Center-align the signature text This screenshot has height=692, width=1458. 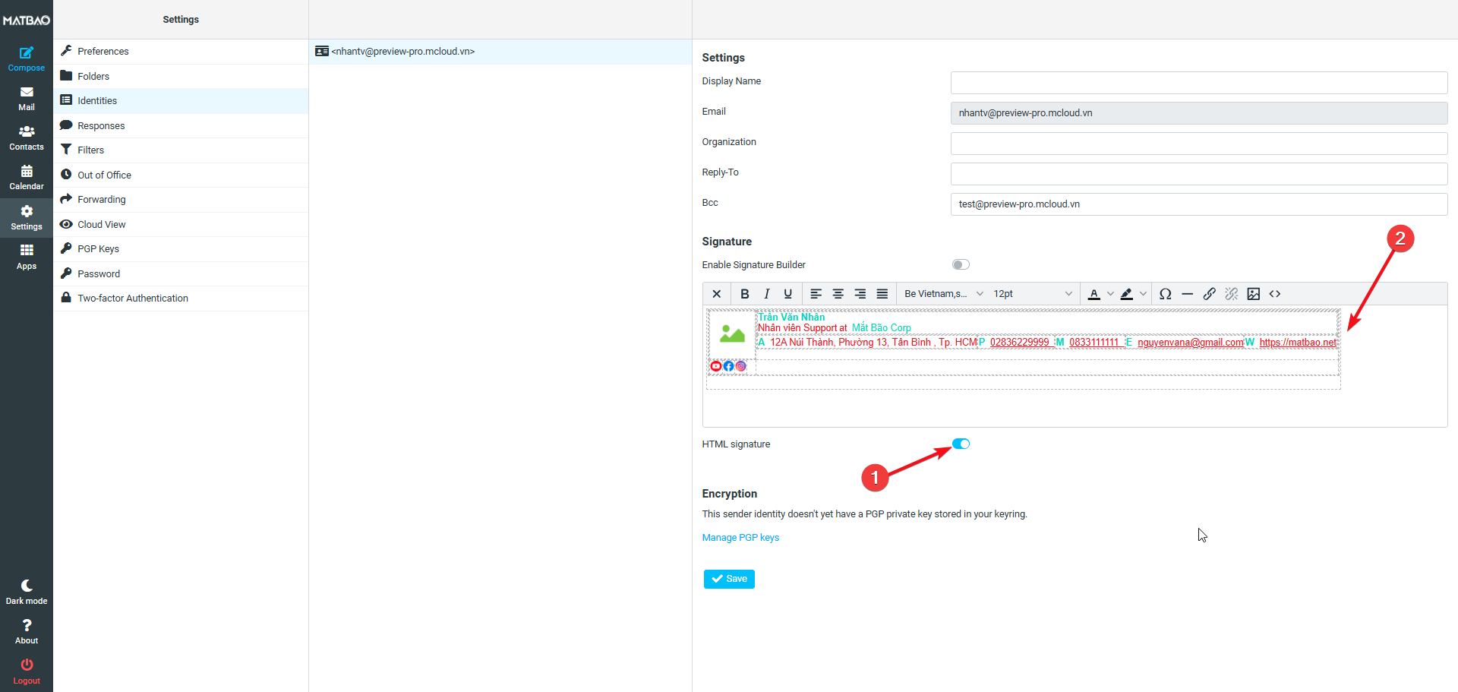838,294
